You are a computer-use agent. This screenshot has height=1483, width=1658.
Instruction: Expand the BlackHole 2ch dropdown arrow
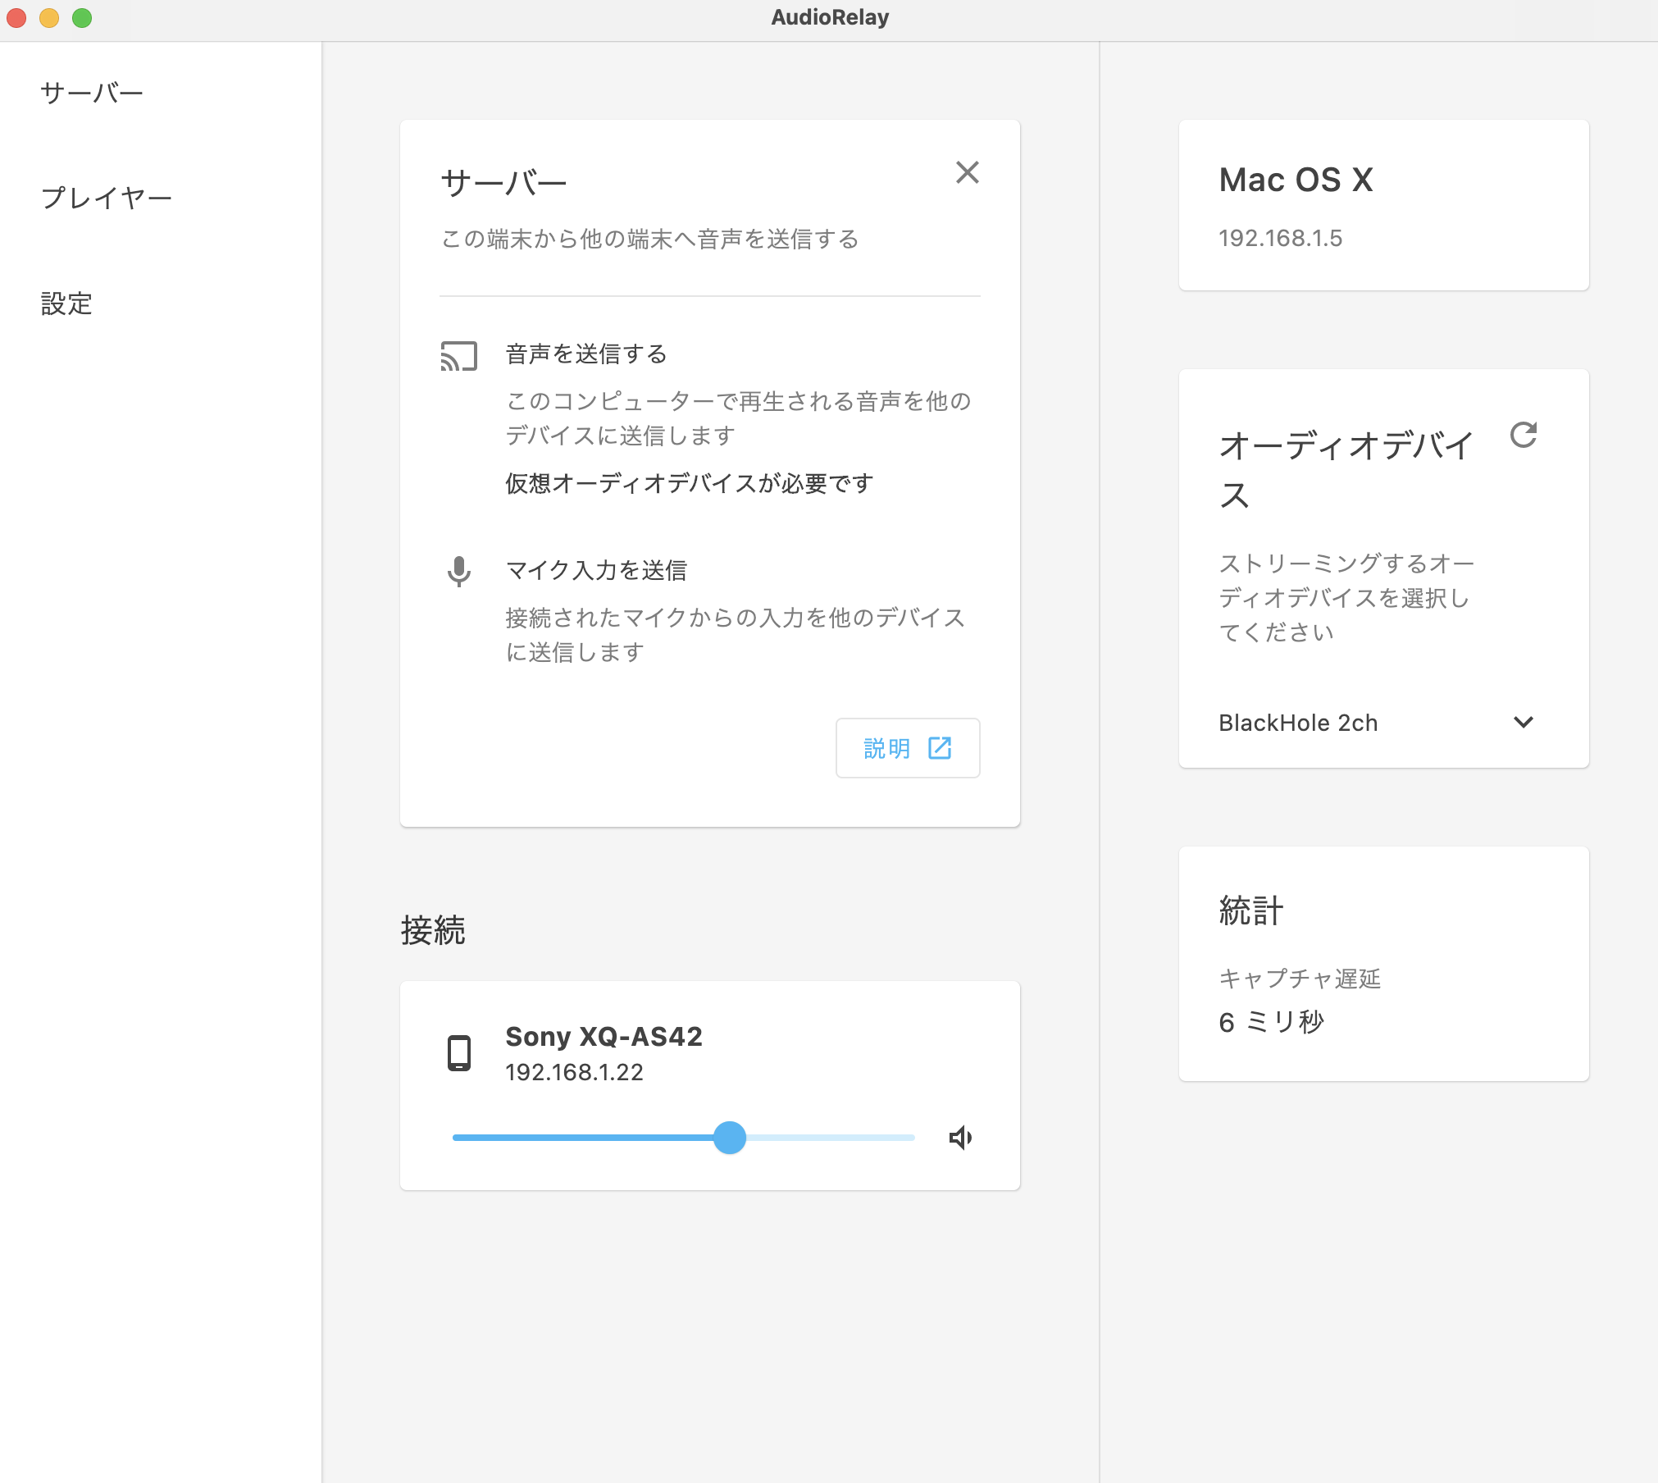[x=1523, y=723]
